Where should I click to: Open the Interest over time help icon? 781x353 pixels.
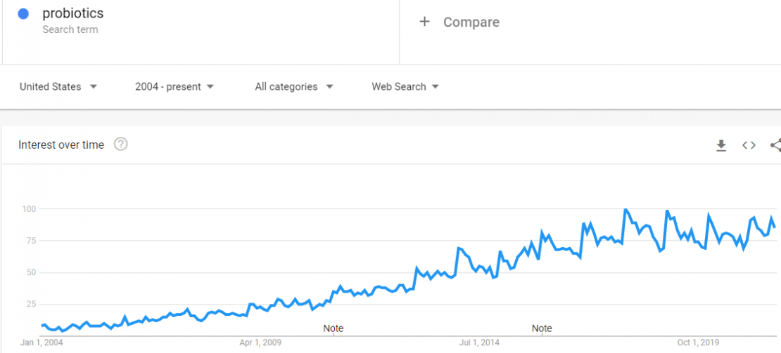point(121,145)
